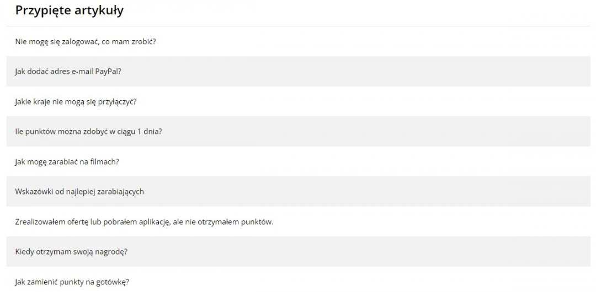This screenshot has width=596, height=292.
Task: Open 'Jak zamienić punkty na gotówkę?' article
Action: (72, 282)
